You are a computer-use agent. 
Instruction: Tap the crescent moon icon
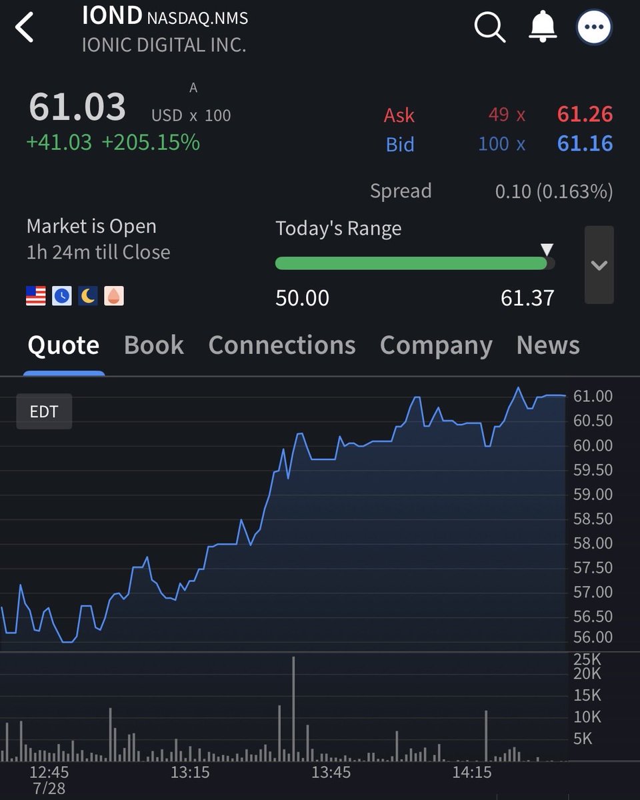tap(88, 295)
